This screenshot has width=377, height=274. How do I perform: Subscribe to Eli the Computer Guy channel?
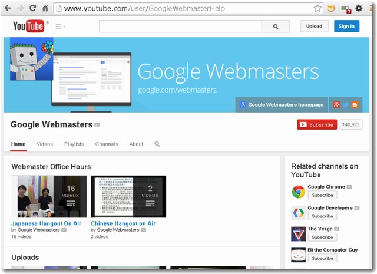pyautogui.click(x=322, y=258)
